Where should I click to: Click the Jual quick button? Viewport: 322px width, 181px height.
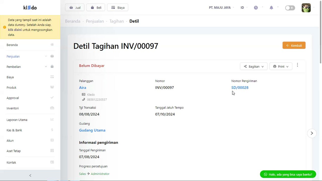tap(75, 8)
